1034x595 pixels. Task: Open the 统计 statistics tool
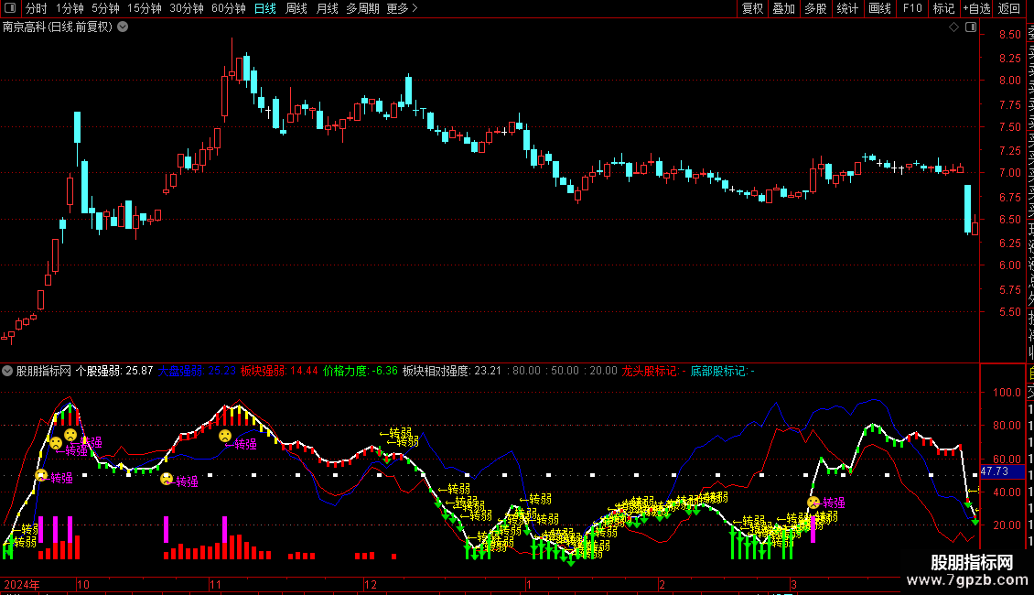pyautogui.click(x=847, y=8)
